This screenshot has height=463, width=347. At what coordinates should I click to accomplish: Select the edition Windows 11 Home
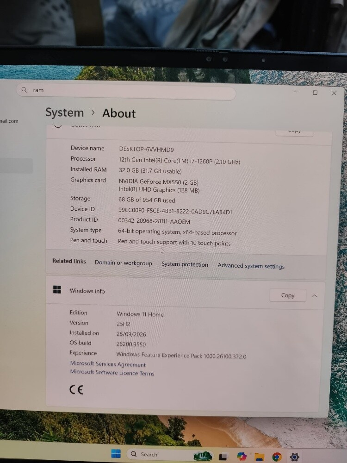point(140,314)
